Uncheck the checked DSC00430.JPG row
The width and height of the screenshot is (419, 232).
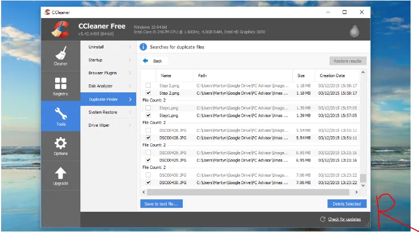(148, 182)
